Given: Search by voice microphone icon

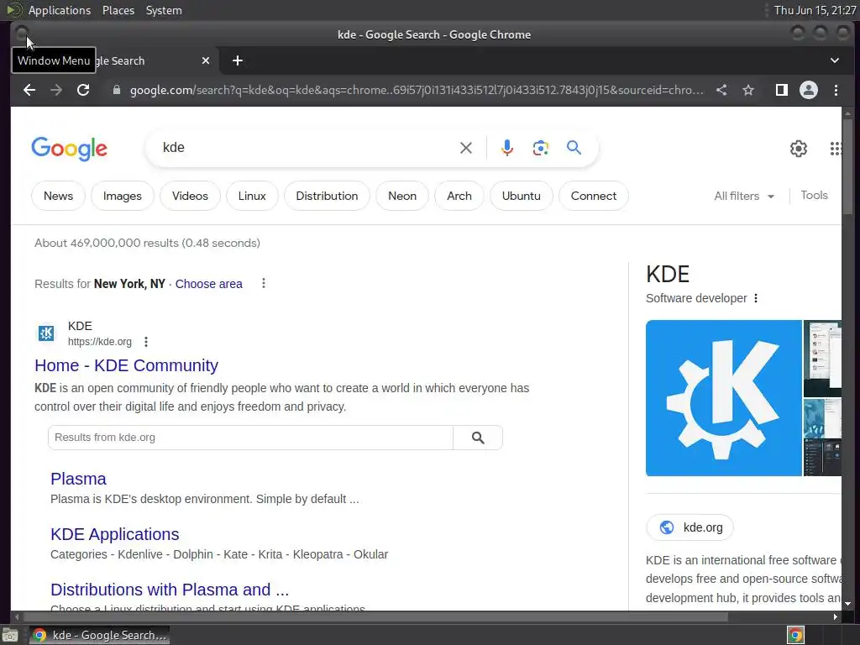Looking at the screenshot, I should (x=507, y=148).
